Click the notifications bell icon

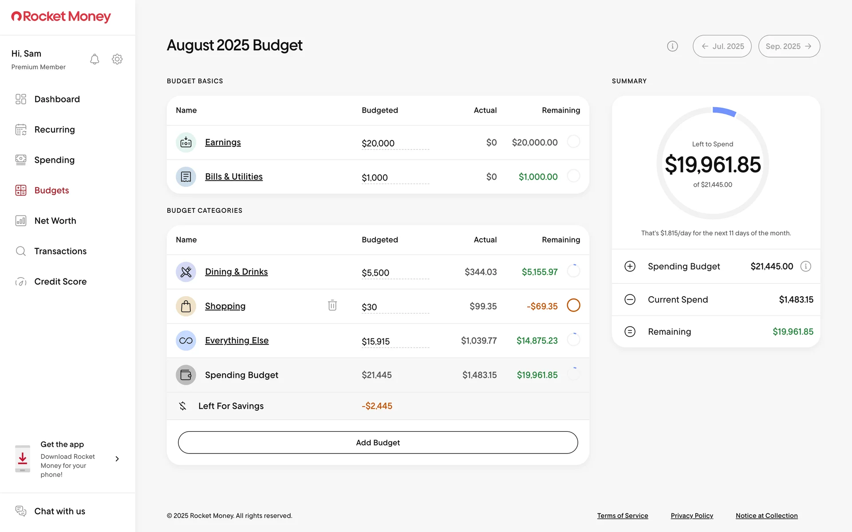(x=95, y=59)
